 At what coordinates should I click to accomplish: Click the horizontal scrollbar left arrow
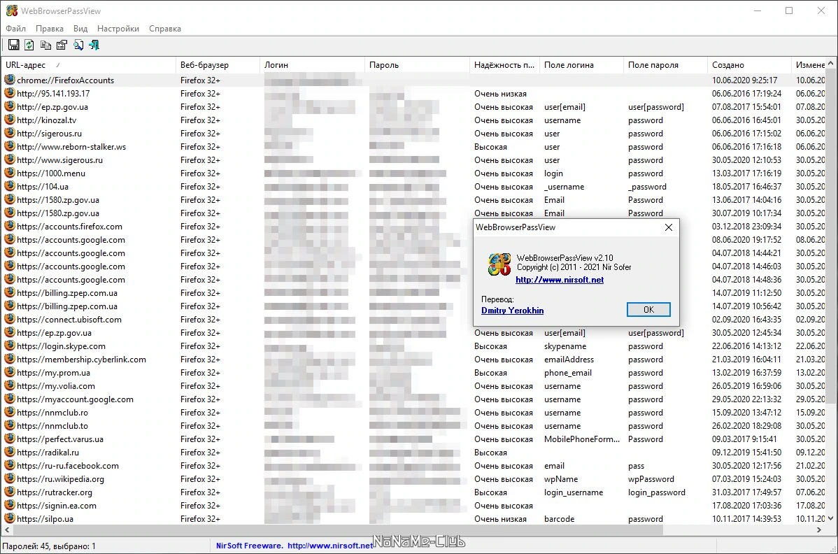coord(6,530)
